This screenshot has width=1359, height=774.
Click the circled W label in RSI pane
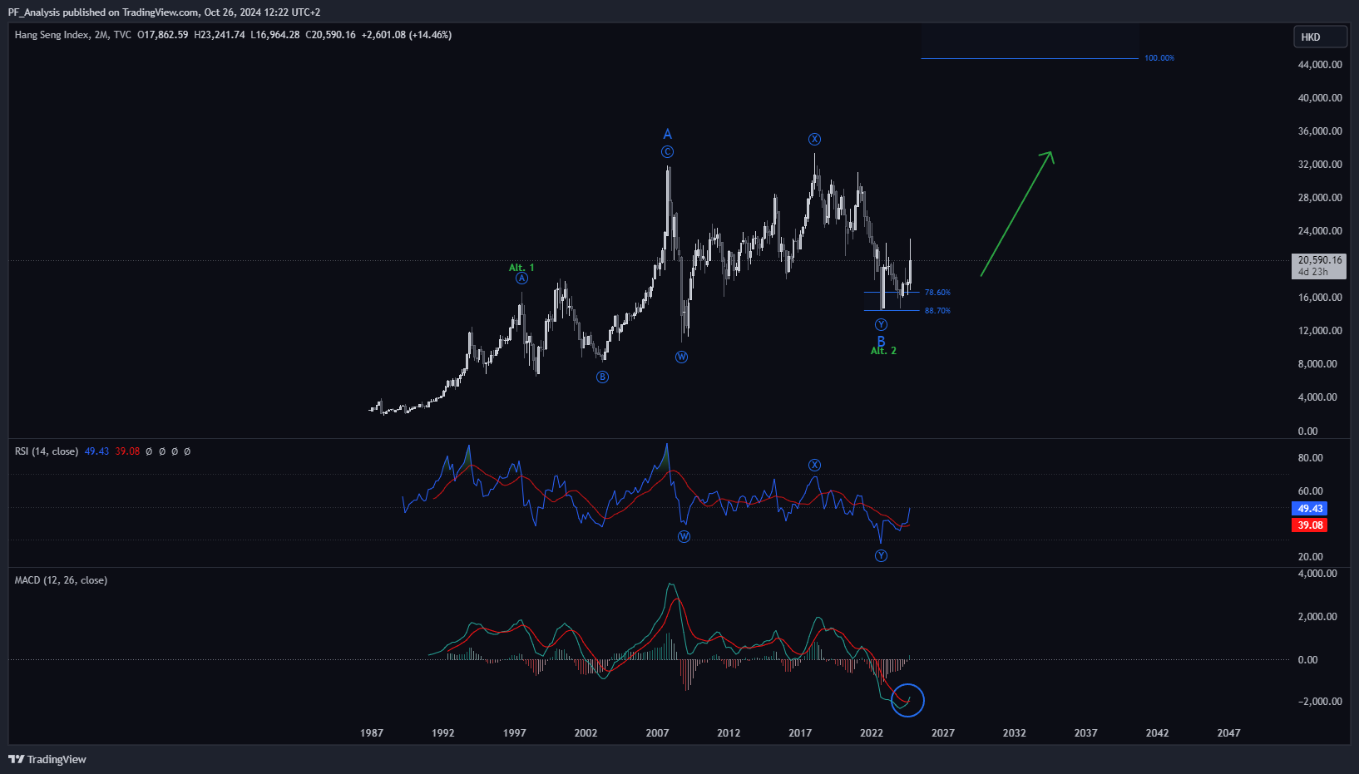(x=684, y=537)
